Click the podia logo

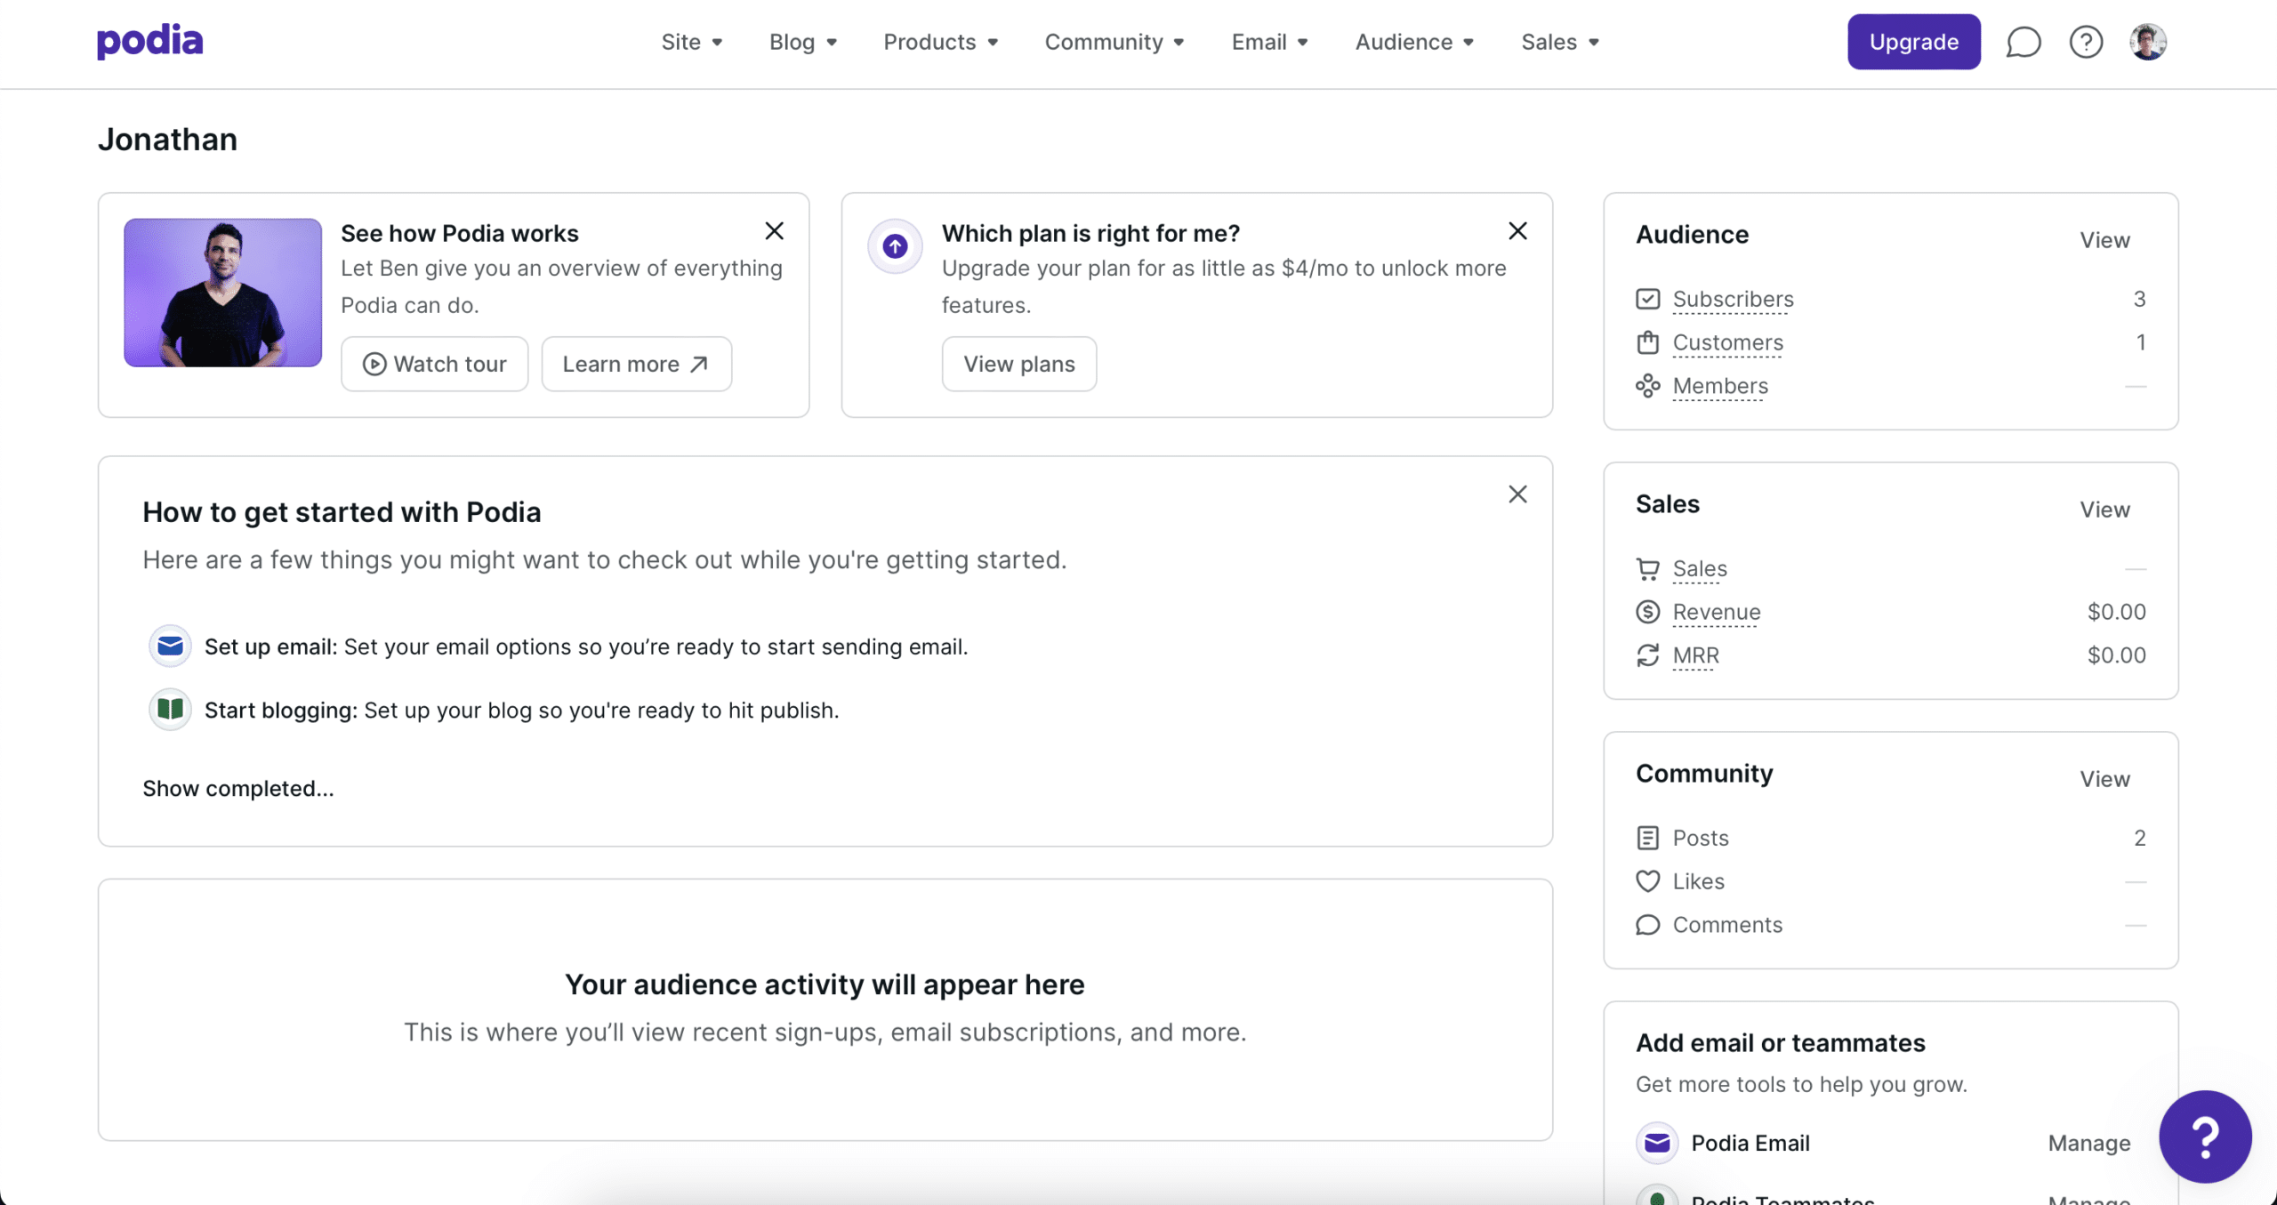click(149, 41)
